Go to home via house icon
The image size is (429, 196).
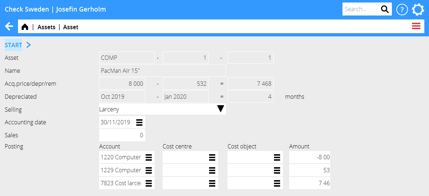(x=25, y=27)
